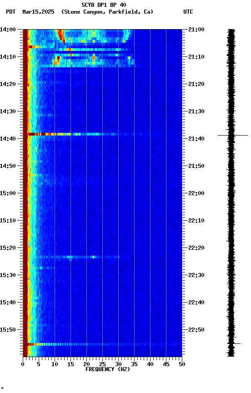Viewport: 251px width, 393px height.
Task: Click the "30" frequency axis label
Action: tap(118, 364)
